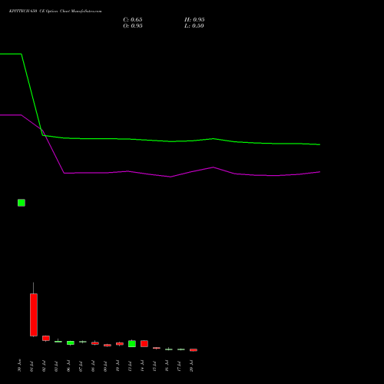Select the open value O: 0.95
The height and width of the screenshot is (384, 384).
pyautogui.click(x=133, y=26)
